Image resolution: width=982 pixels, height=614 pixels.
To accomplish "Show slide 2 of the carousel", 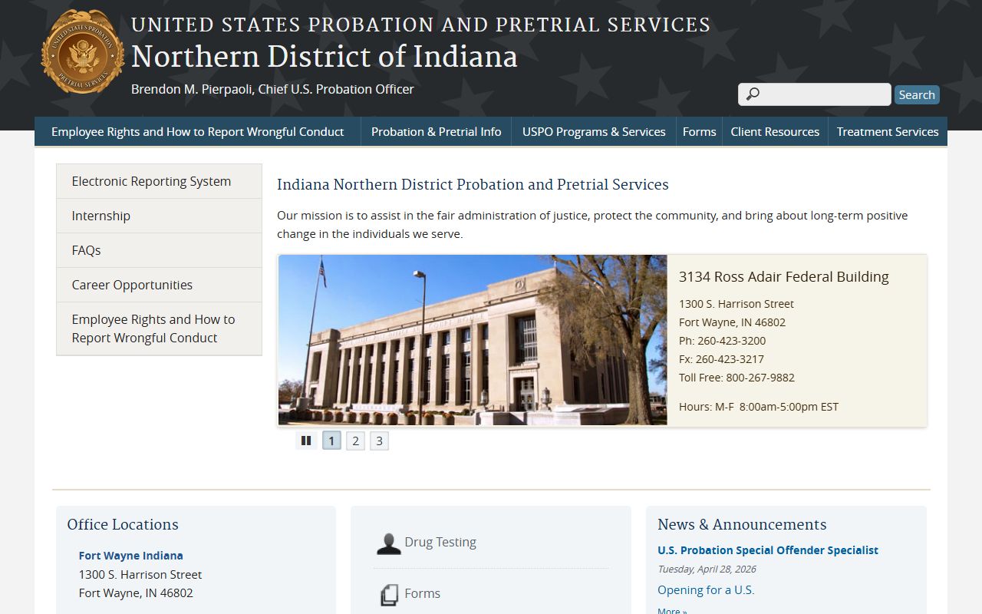I will click(x=355, y=441).
